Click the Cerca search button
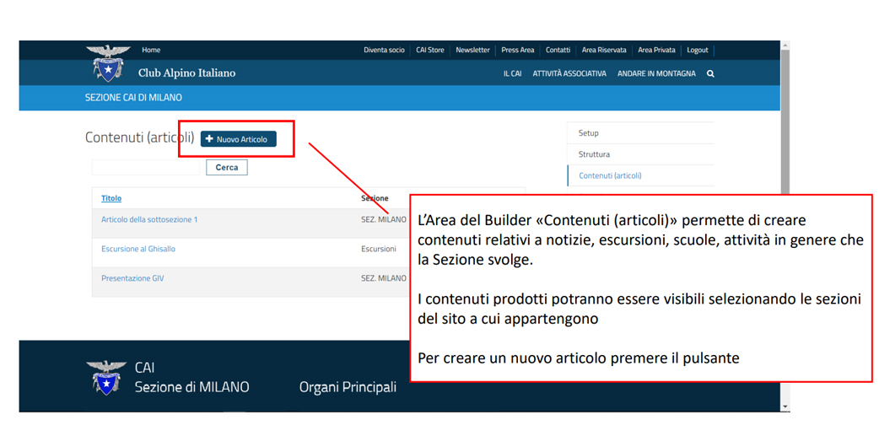Viewport: 879px width, 447px height. tap(226, 168)
